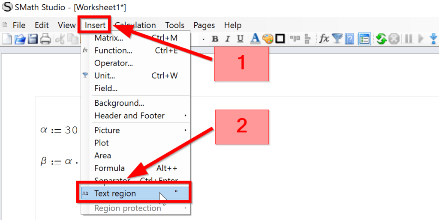Click the funnel Insert Unit toolbar icon

[x=338, y=39]
